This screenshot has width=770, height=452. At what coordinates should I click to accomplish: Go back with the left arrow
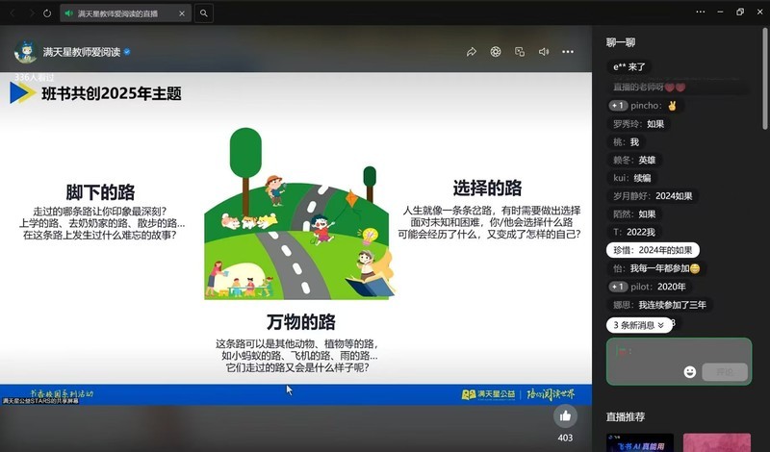[13, 13]
